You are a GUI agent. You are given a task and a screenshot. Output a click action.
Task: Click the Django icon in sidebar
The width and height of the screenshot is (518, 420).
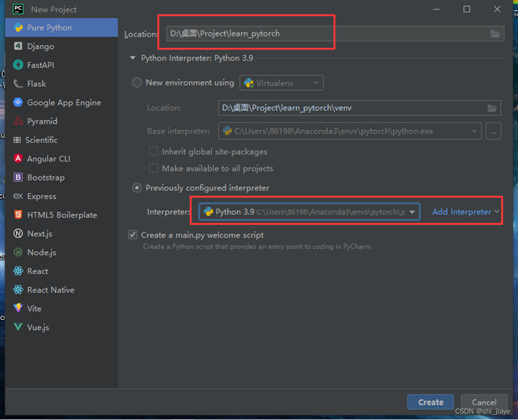[x=18, y=46]
